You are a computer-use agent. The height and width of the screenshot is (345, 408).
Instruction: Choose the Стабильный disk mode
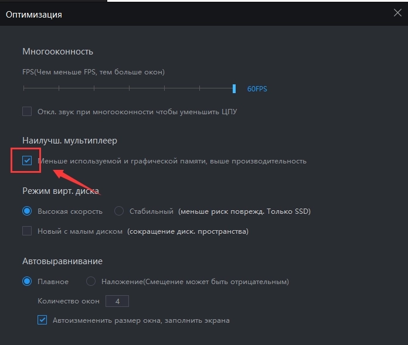(x=119, y=211)
